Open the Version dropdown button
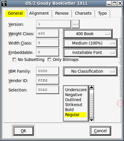Viewport: 124px width, 141px height. tap(76, 24)
